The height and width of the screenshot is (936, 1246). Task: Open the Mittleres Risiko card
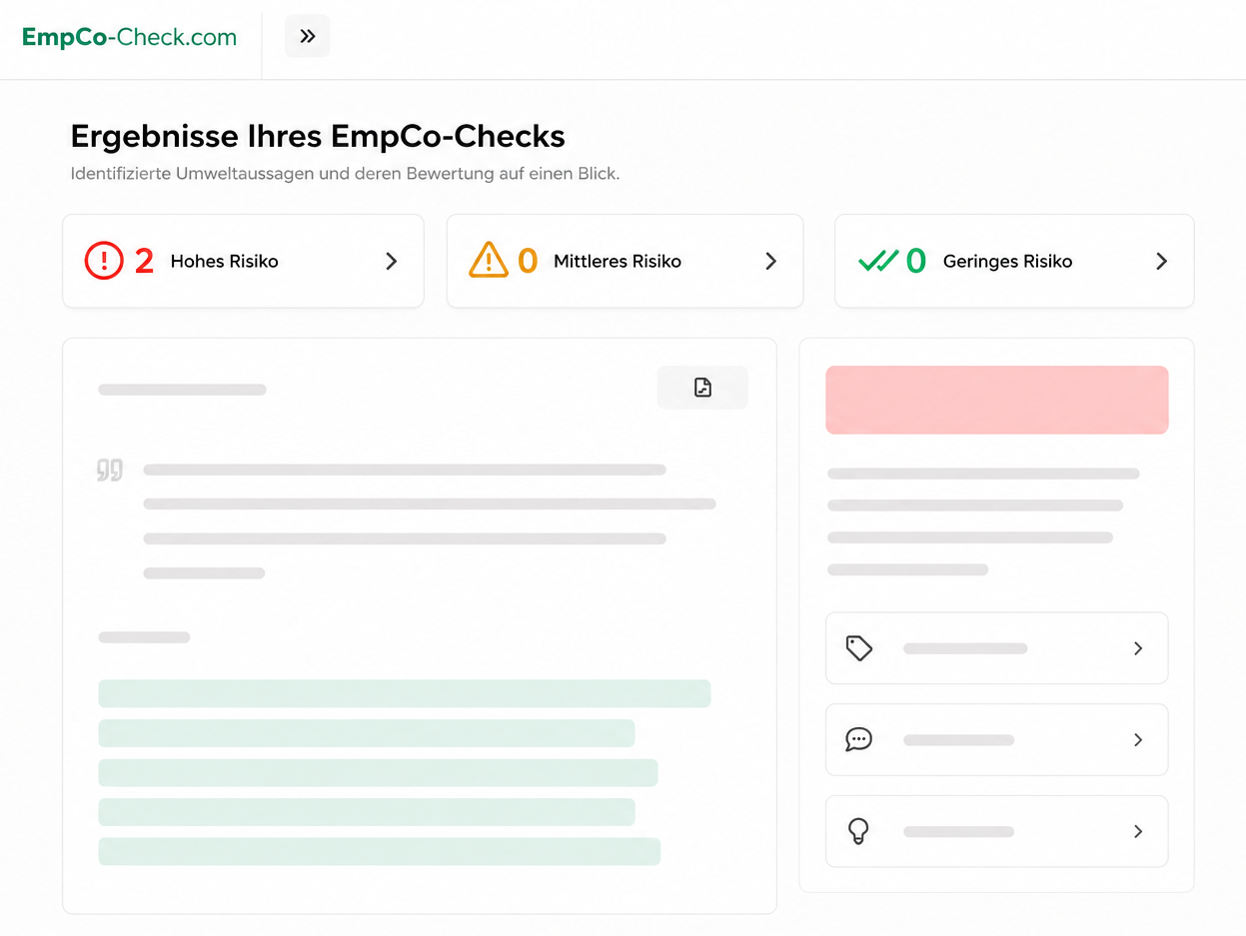[x=624, y=261]
